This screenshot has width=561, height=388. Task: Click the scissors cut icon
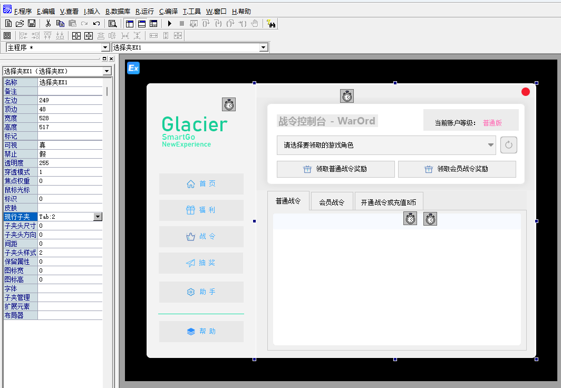pyautogui.click(x=48, y=24)
